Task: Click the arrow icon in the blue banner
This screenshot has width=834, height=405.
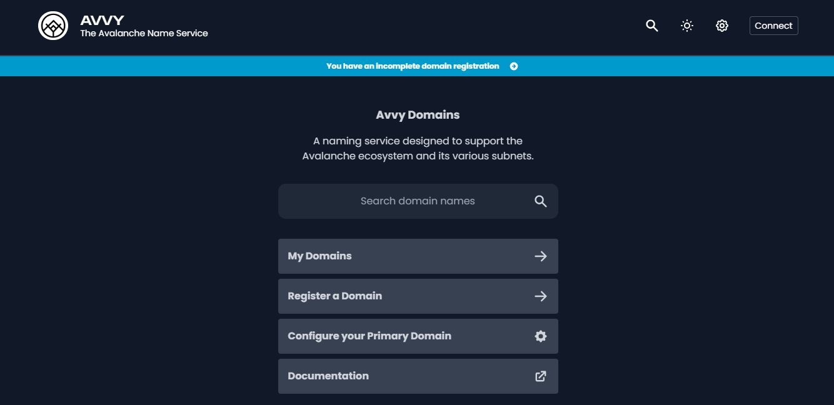Action: [514, 66]
